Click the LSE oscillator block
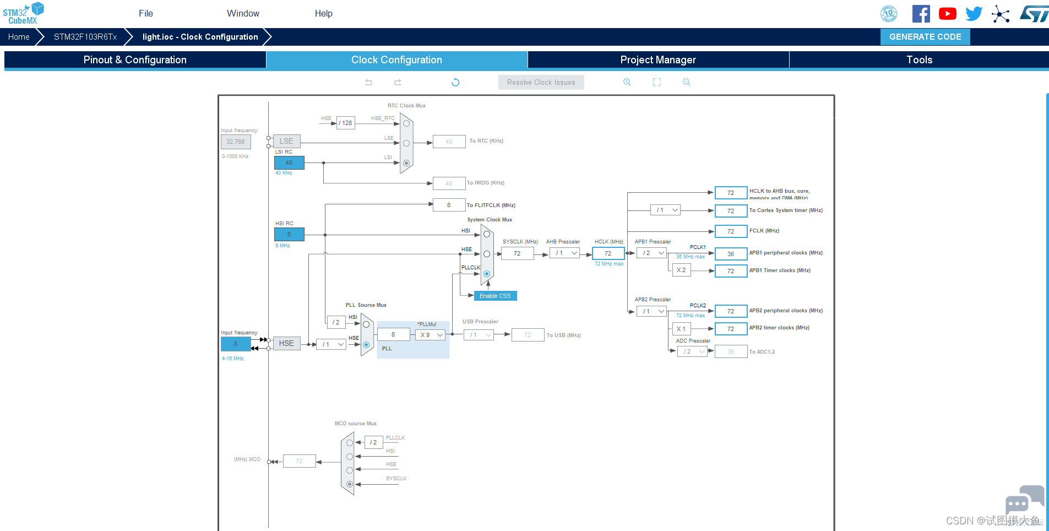Screen dimensions: 1049x531 (x=286, y=142)
